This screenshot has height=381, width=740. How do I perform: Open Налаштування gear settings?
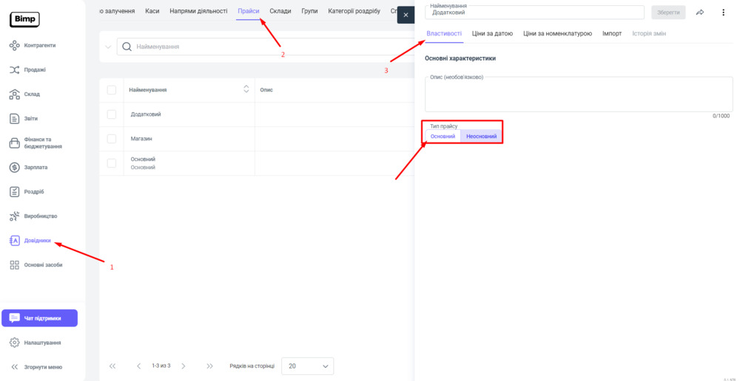pos(42,343)
